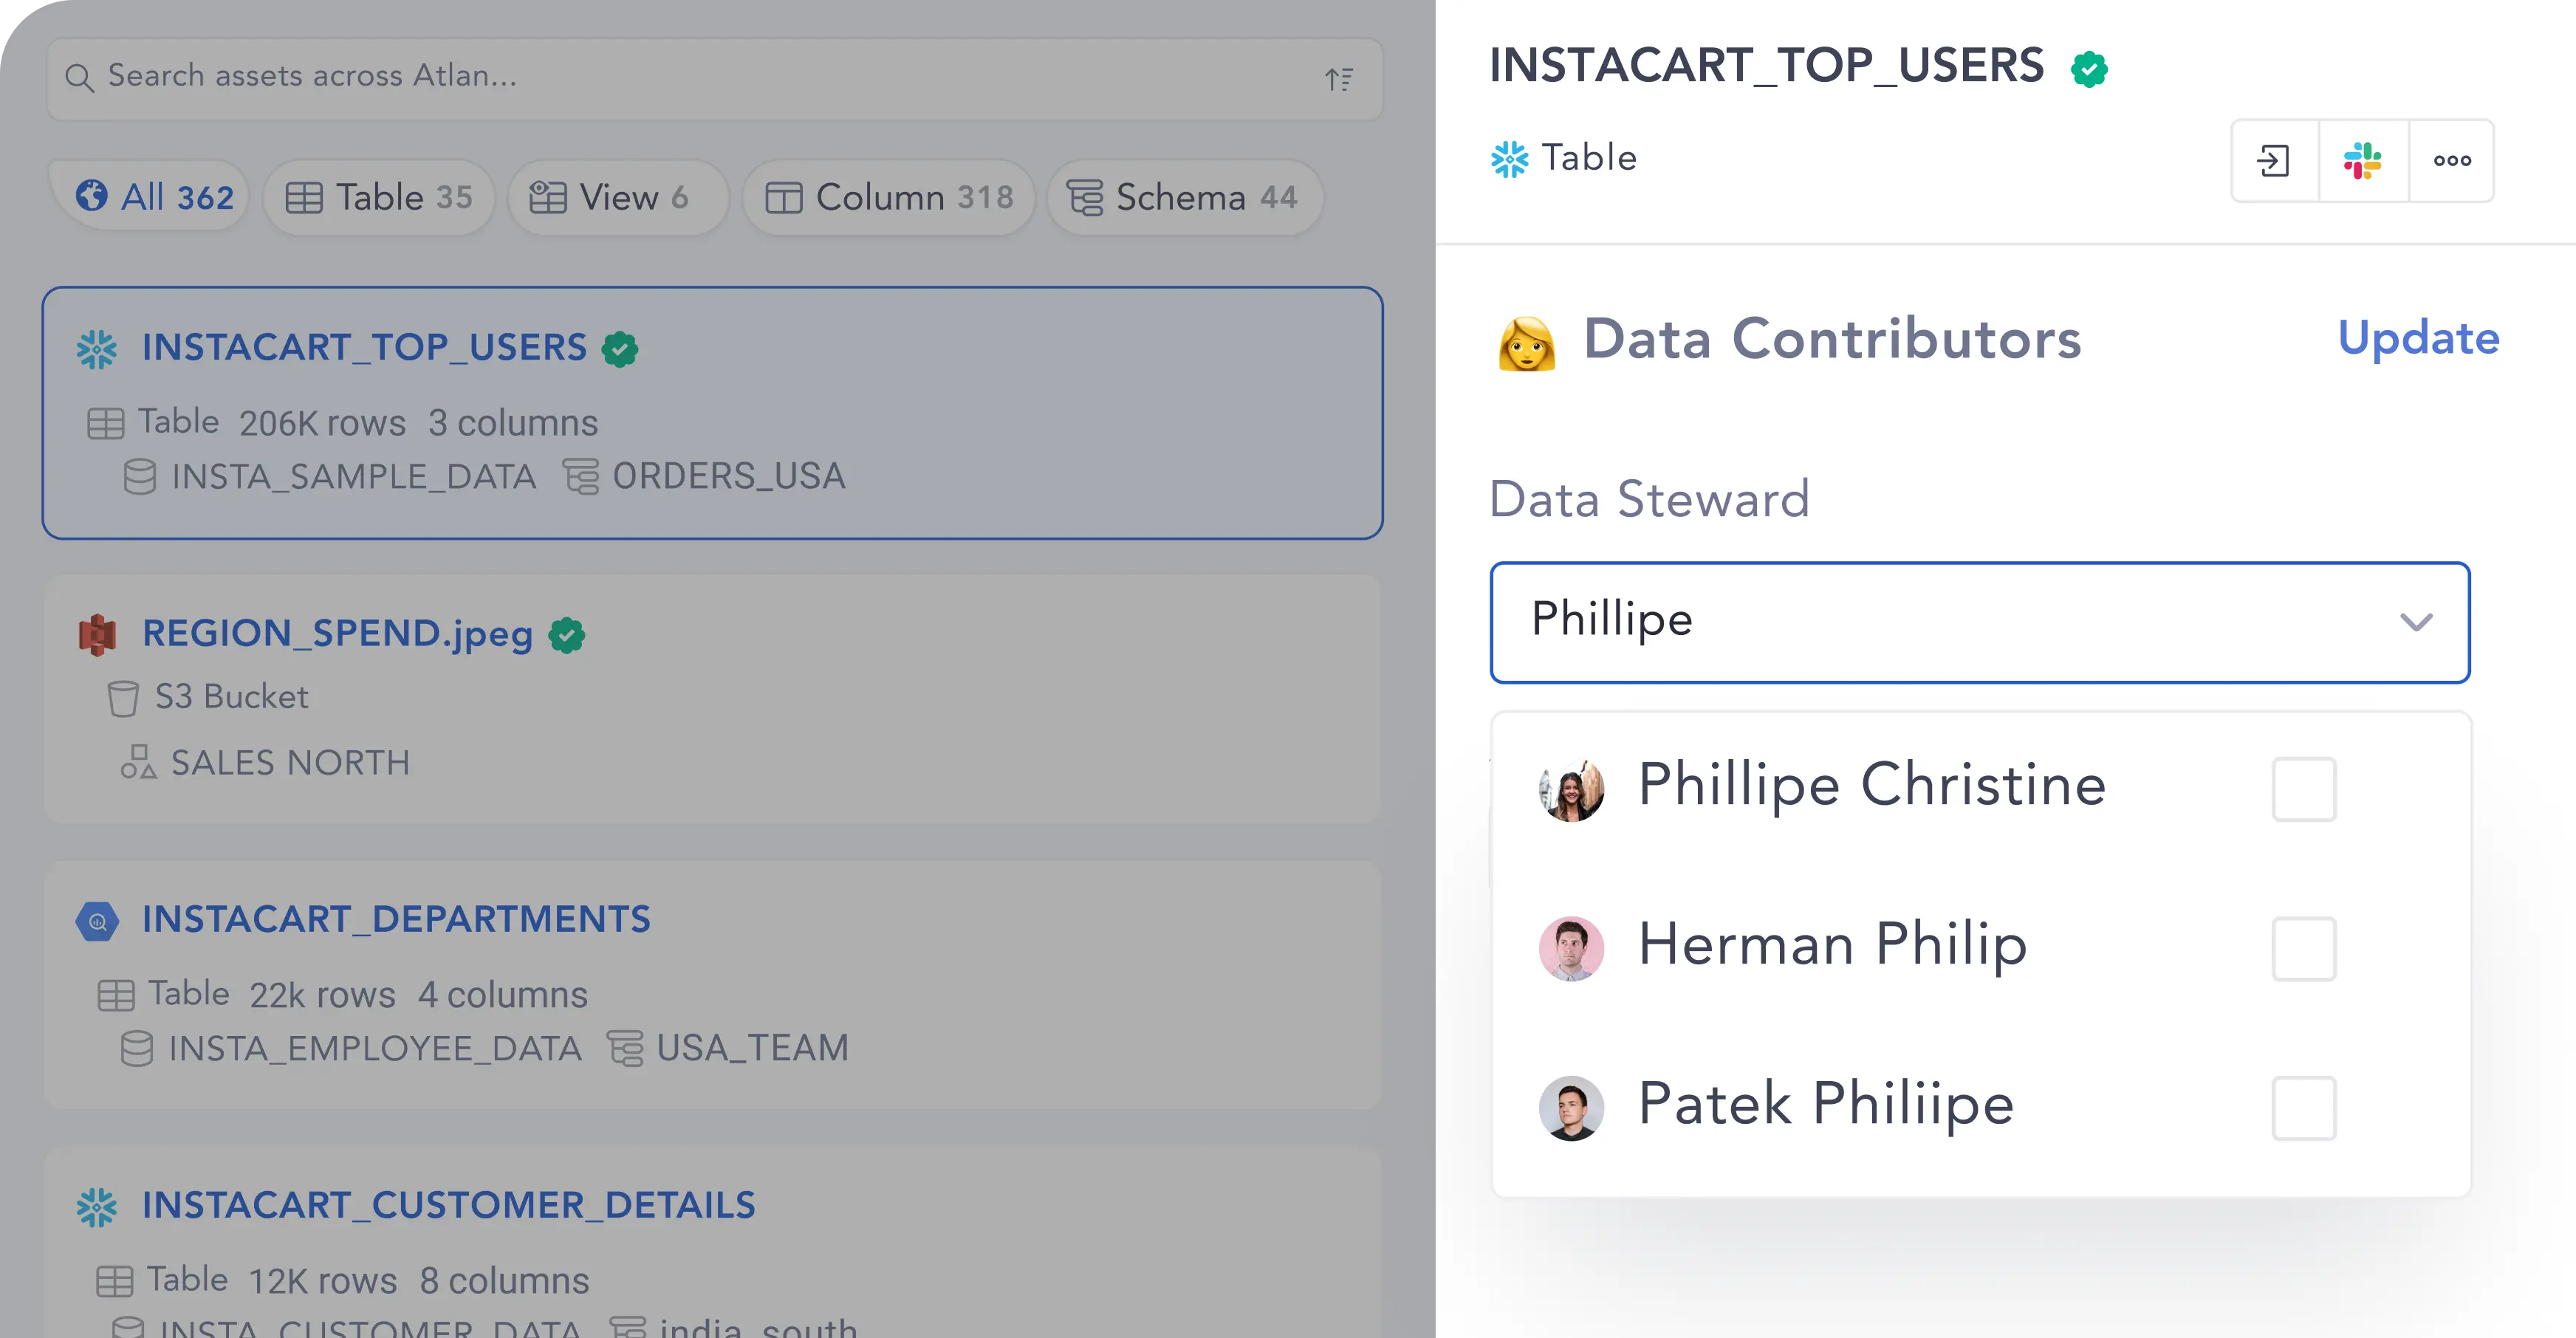This screenshot has width=2576, height=1338.
Task: Check the box for Patek Philiipe
Action: (x=2303, y=1108)
